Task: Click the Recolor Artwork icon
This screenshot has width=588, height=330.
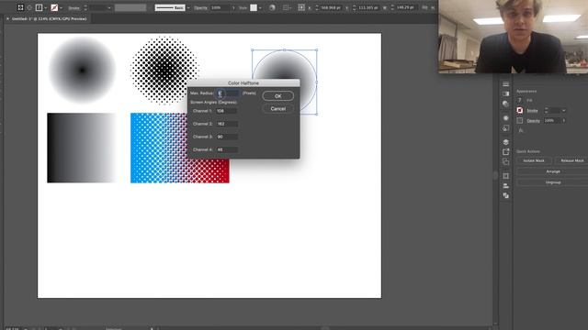Action: tap(272, 7)
